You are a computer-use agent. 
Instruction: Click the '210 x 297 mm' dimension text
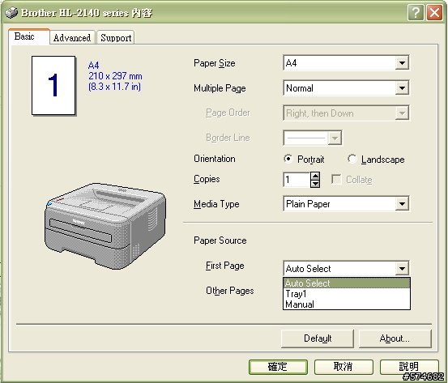(115, 76)
